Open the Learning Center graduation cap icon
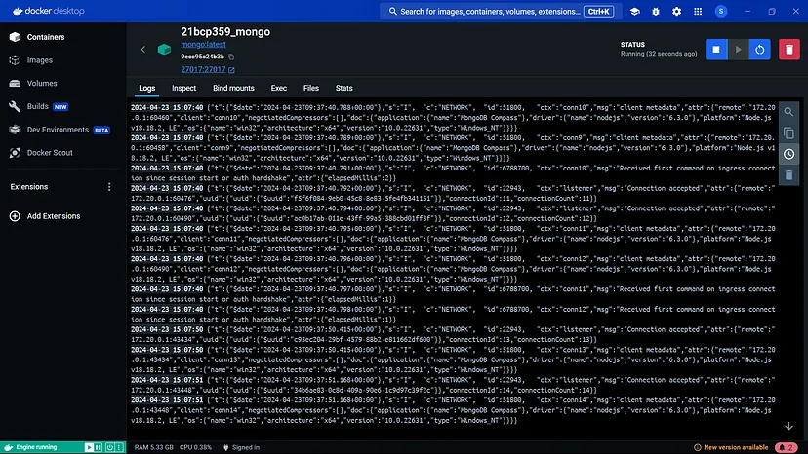The image size is (808, 454). [635, 12]
